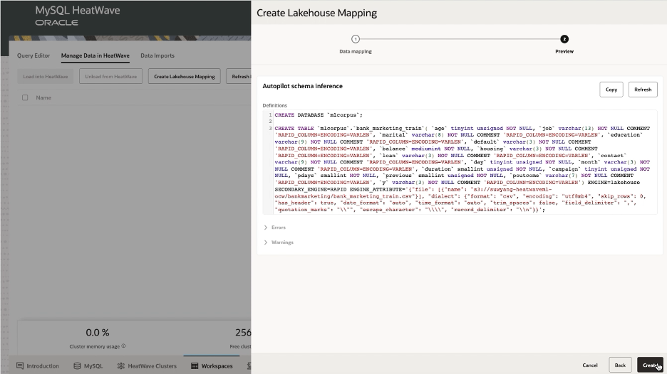Copy the schema definitions
This screenshot has height=374, width=667.
point(611,90)
